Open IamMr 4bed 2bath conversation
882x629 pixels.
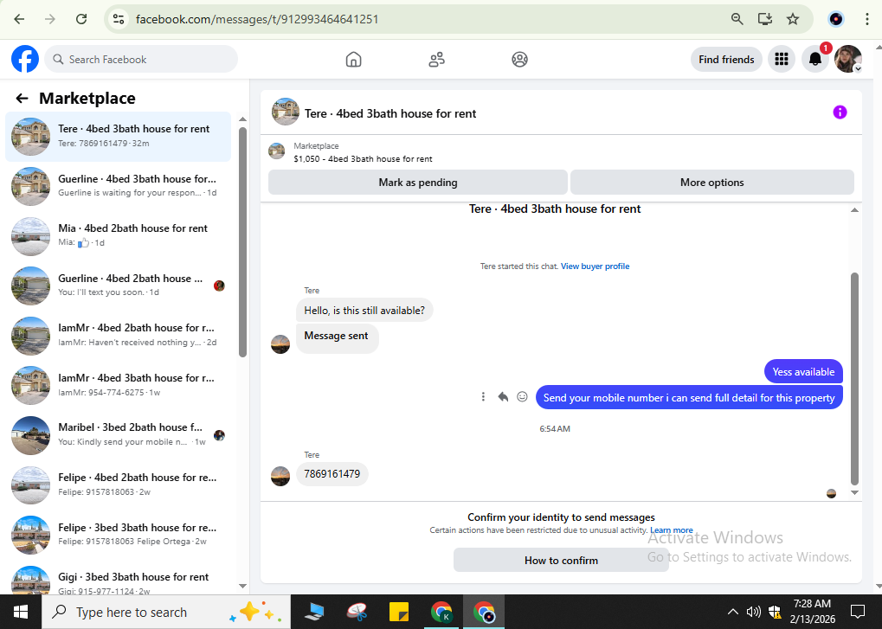click(x=118, y=336)
